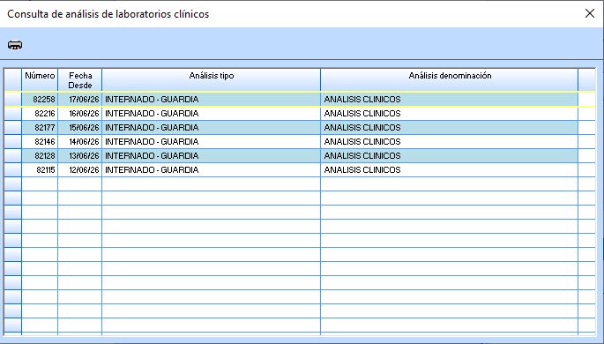Click INTERNADO - GUARDIA in row 82258

tap(152, 100)
